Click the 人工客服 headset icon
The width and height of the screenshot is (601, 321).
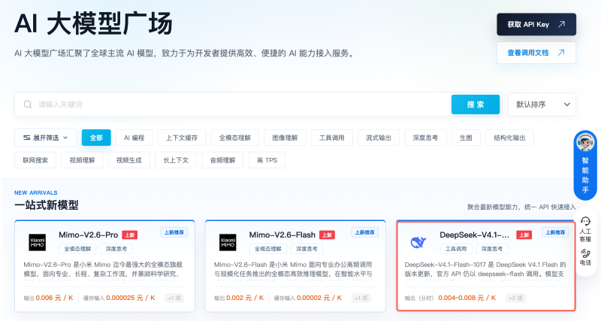coord(585,222)
